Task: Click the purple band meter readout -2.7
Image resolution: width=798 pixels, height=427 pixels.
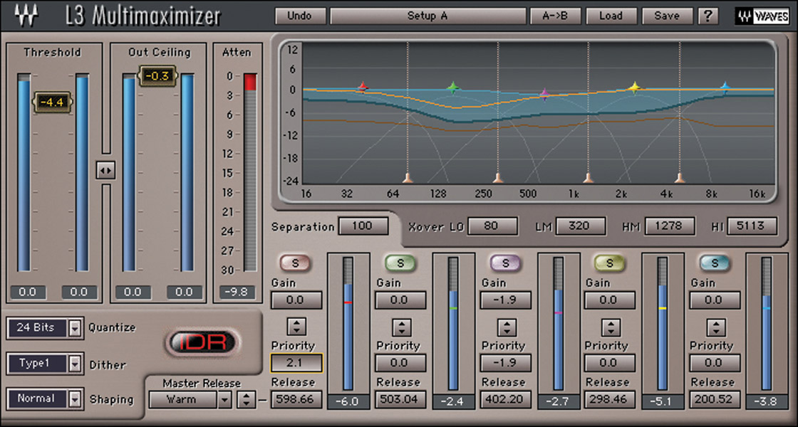Action: [559, 401]
